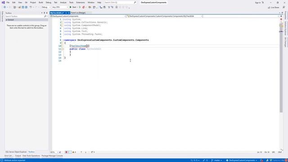The image size is (288, 162).
Task: Click the Live Share button
Action: 274,7
